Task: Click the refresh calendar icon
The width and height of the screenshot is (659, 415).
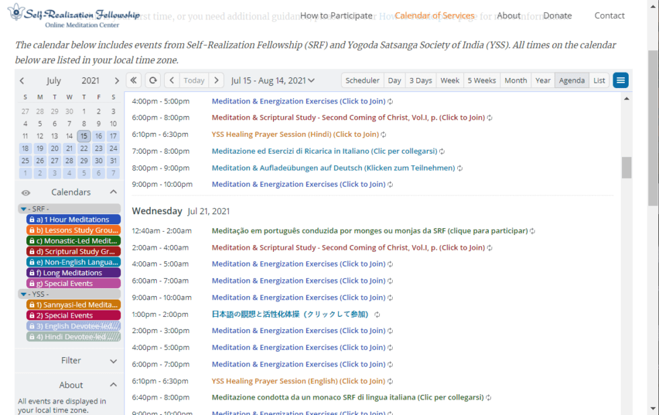Action: (153, 81)
